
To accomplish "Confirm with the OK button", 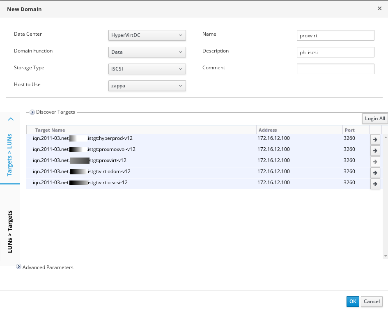I will coord(353,302).
